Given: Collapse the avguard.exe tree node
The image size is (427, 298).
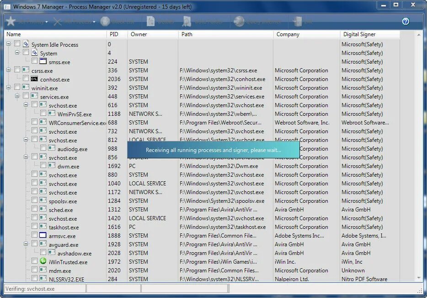Looking at the screenshot, I should click(26, 244).
